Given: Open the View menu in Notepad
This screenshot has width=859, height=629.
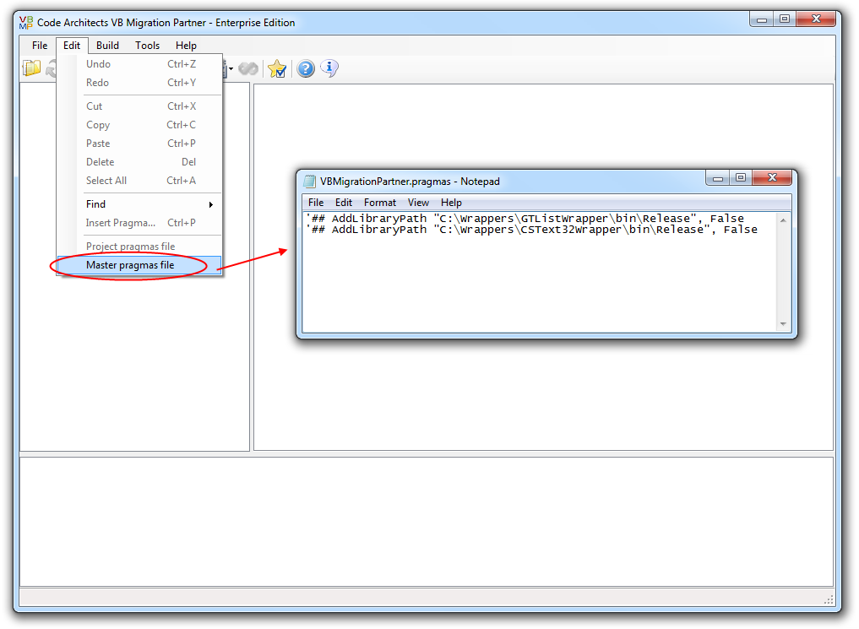Looking at the screenshot, I should (418, 203).
